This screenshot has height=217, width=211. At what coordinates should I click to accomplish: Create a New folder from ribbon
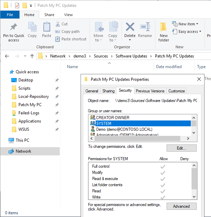coord(164,32)
